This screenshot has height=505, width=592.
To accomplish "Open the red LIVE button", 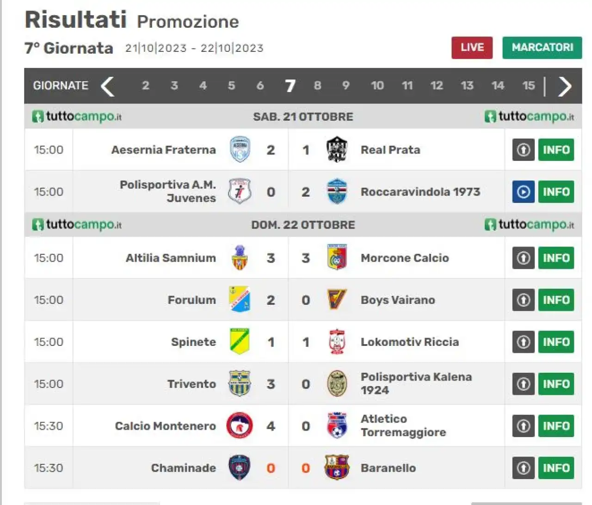I will point(472,48).
